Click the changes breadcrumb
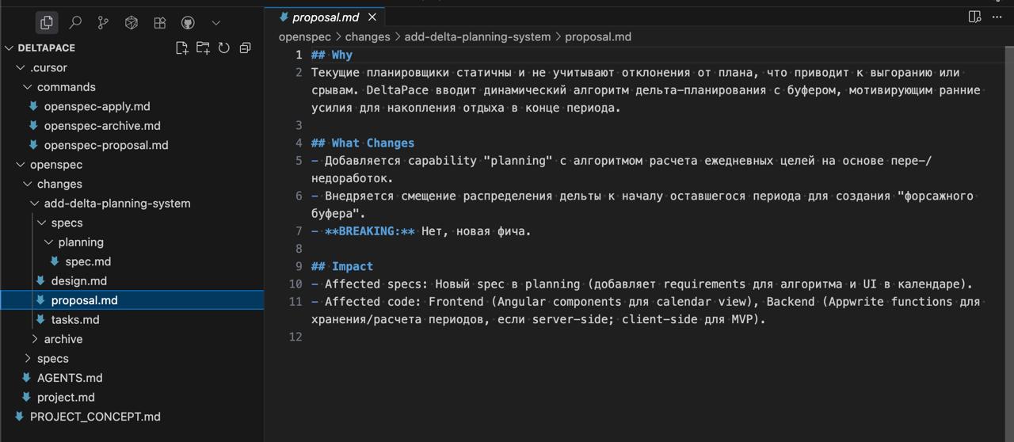Screen dimensions: 1014x442 (368, 36)
